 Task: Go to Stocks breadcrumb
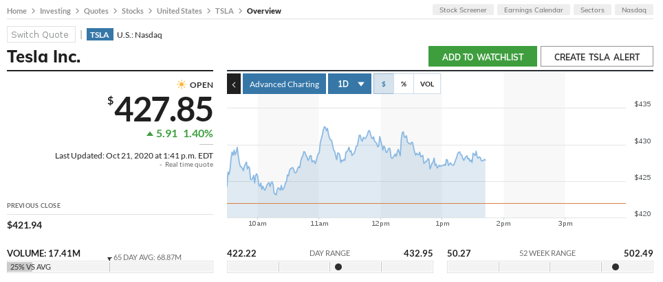tap(132, 11)
